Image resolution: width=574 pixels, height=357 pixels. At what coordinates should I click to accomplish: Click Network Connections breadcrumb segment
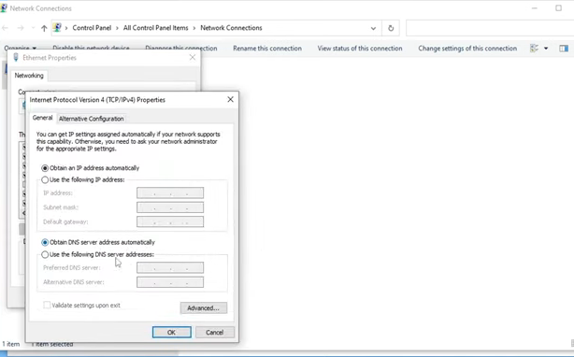click(x=231, y=28)
